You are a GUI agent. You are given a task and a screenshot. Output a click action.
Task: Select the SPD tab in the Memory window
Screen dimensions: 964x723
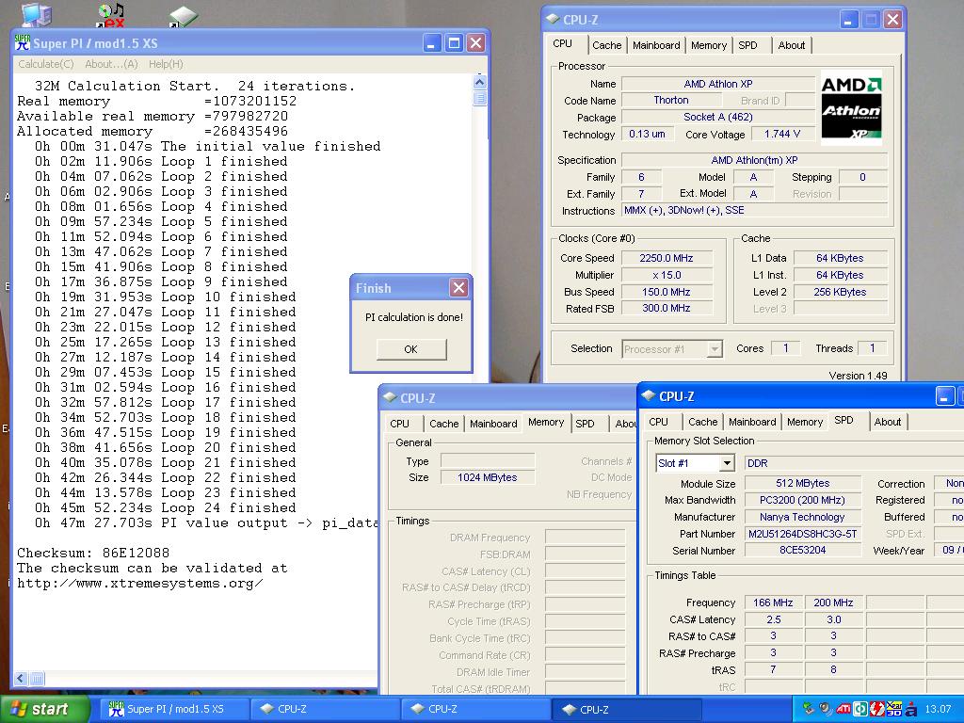pos(586,424)
